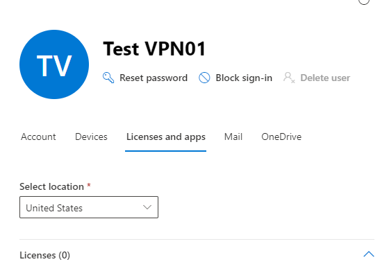Screen dimensions: 380x264
Task: Click the TV avatar circle
Action: [x=54, y=64]
